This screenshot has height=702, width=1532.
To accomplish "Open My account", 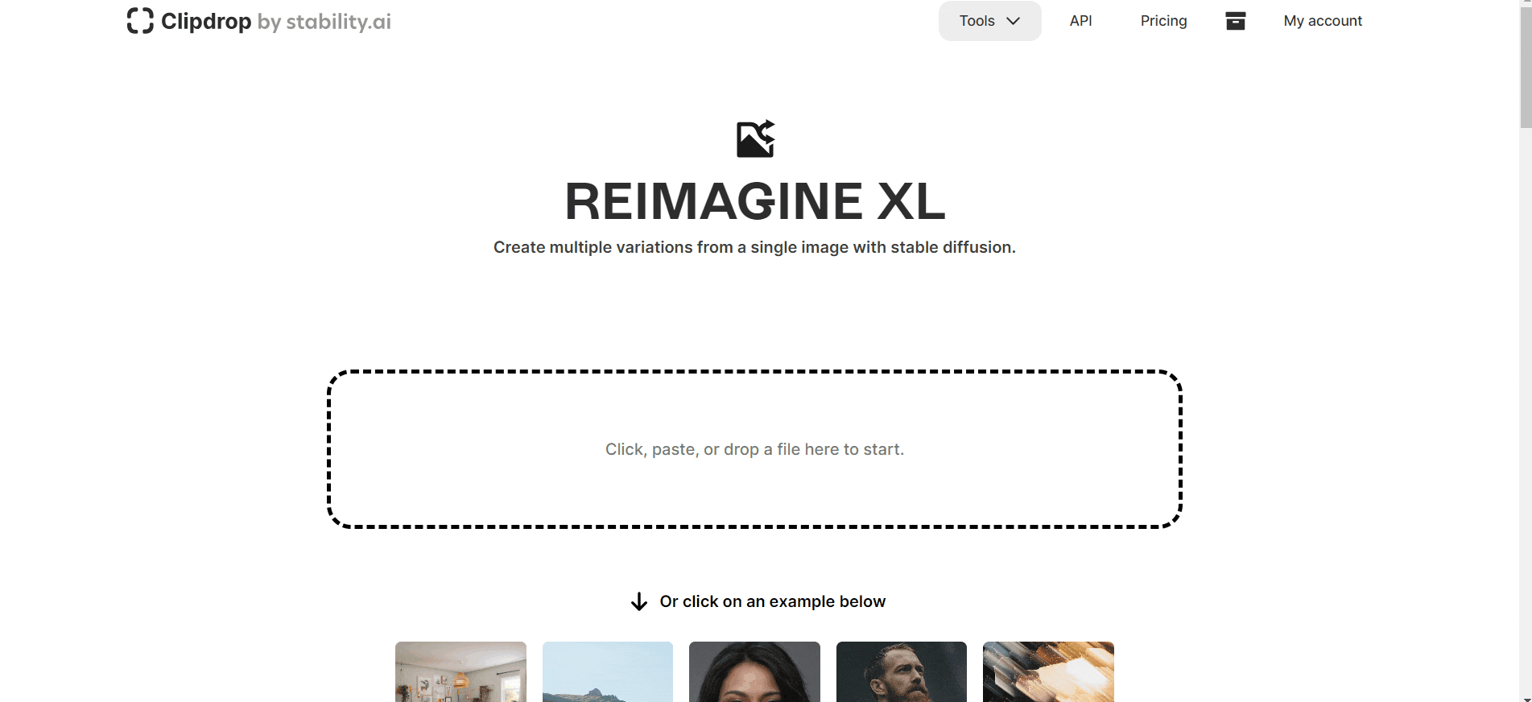I will pos(1323,21).
